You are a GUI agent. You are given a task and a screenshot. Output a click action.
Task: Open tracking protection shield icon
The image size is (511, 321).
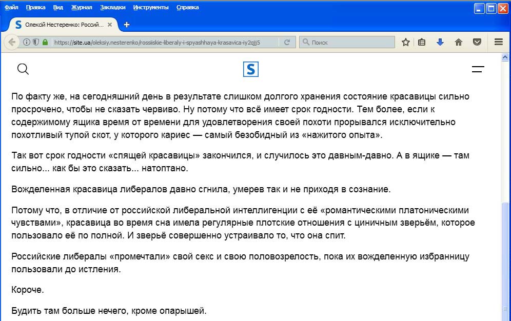click(36, 43)
